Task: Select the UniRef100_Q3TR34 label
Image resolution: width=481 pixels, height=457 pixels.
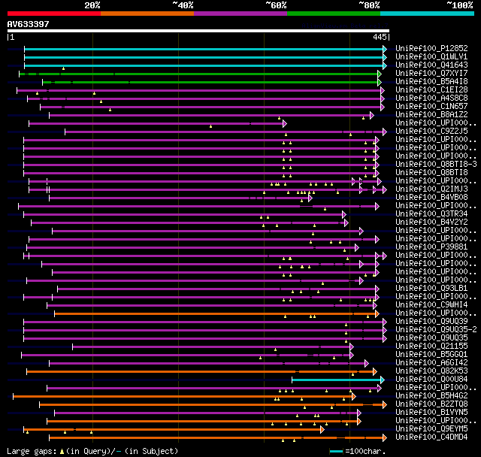Action: (431, 214)
